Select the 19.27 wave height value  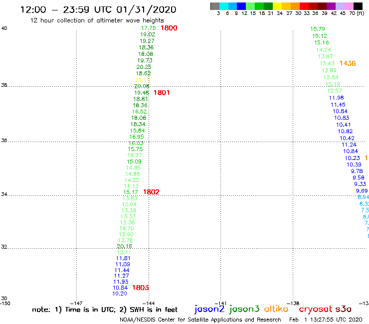147,41
